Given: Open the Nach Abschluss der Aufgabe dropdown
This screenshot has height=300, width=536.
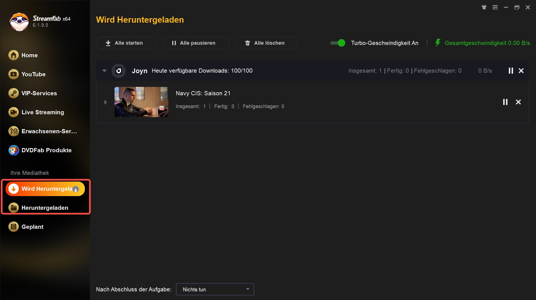Looking at the screenshot, I should [x=215, y=289].
